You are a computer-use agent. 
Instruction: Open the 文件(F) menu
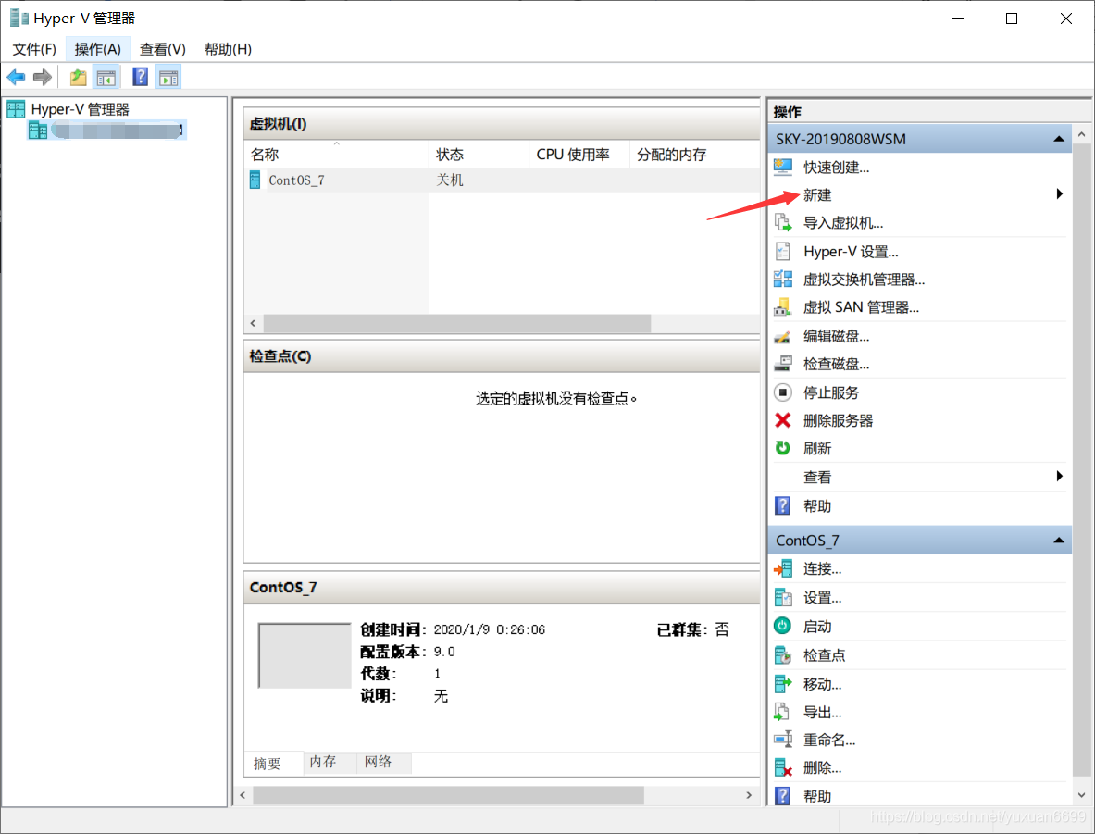tap(34, 49)
